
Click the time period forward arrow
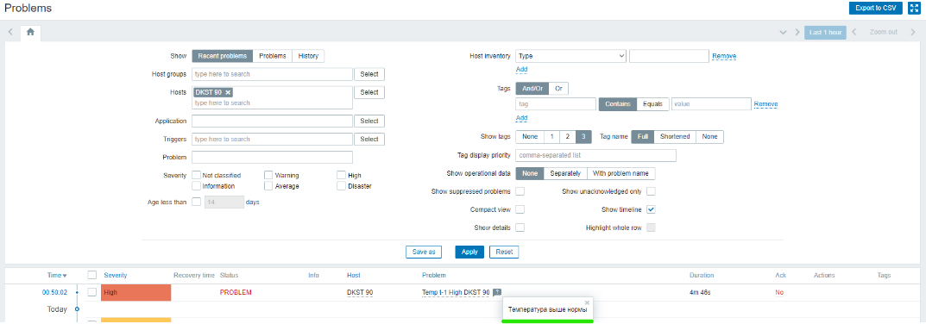tap(912, 33)
